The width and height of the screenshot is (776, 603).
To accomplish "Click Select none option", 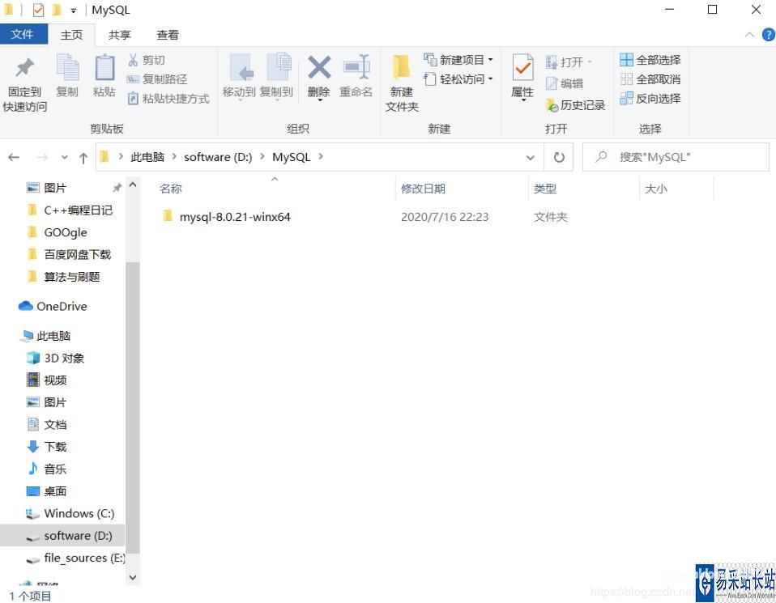I will tap(650, 79).
